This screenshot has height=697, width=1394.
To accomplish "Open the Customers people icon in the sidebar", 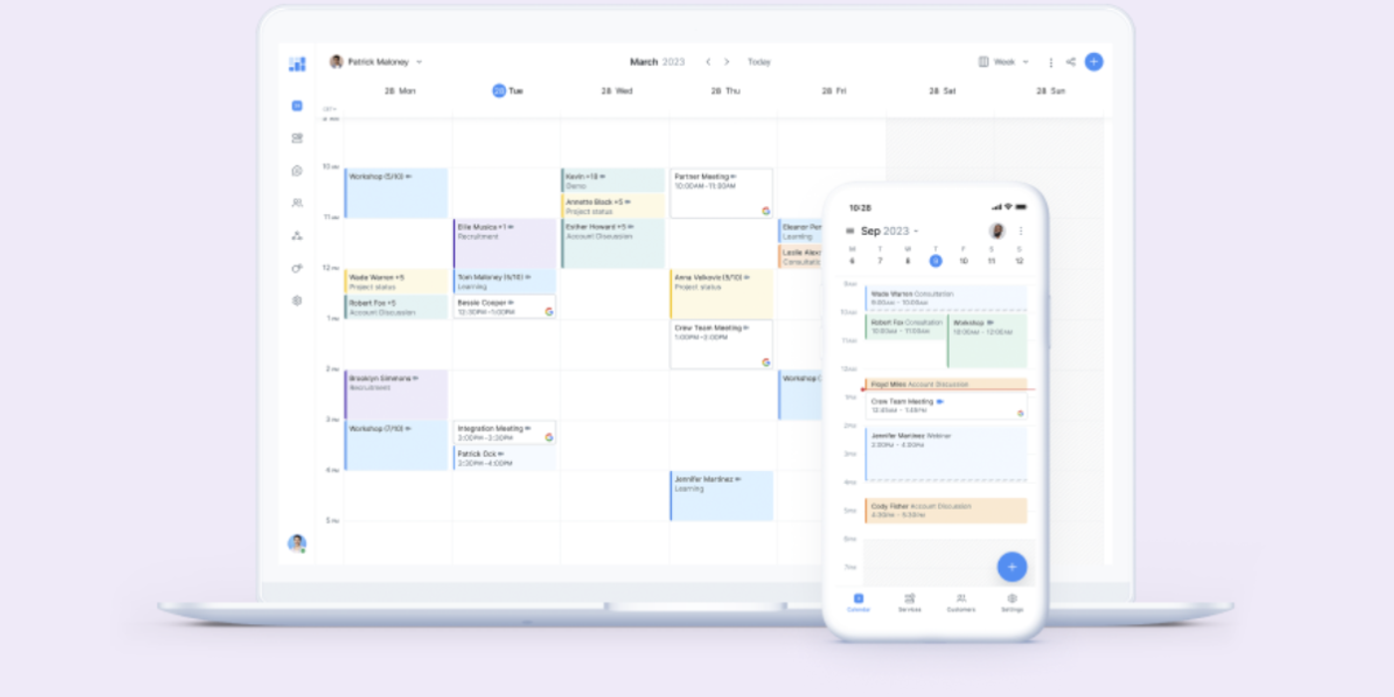I will tap(296, 204).
